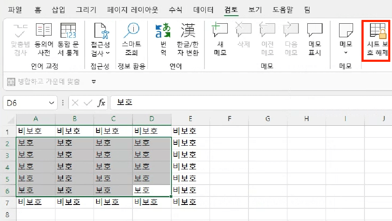Click empty cell G3
392x221 pixels.
268,155
